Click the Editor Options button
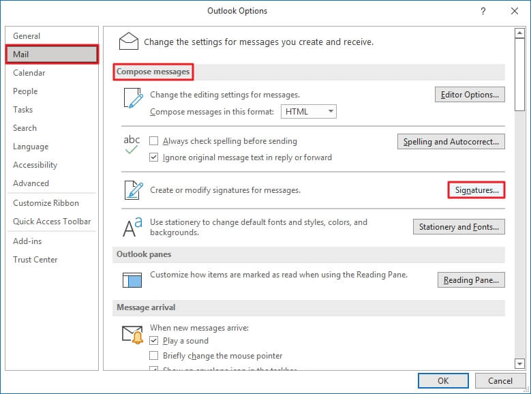Screen dimensions: 531x394 pyautogui.click(x=470, y=95)
